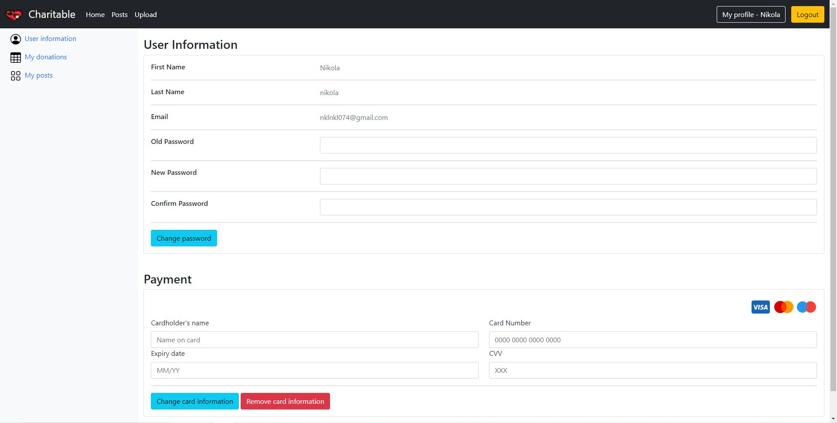Click the My donations table icon
The image size is (837, 423).
[16, 58]
